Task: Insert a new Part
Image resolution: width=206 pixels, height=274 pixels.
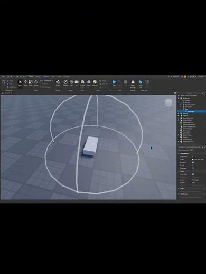Action: point(71,82)
